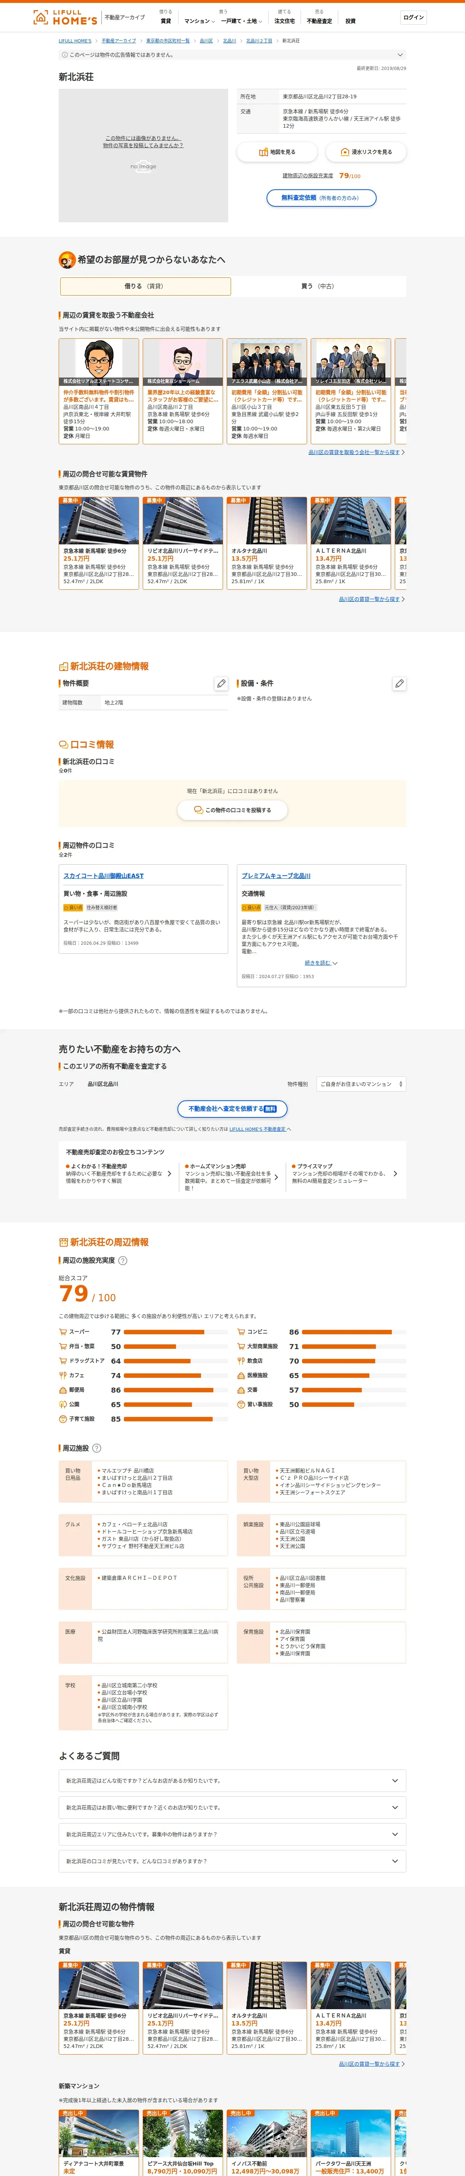Screen dimensions: 465x2176
Task: Click pencil edit icon for 物件概要
Action: click(x=221, y=683)
